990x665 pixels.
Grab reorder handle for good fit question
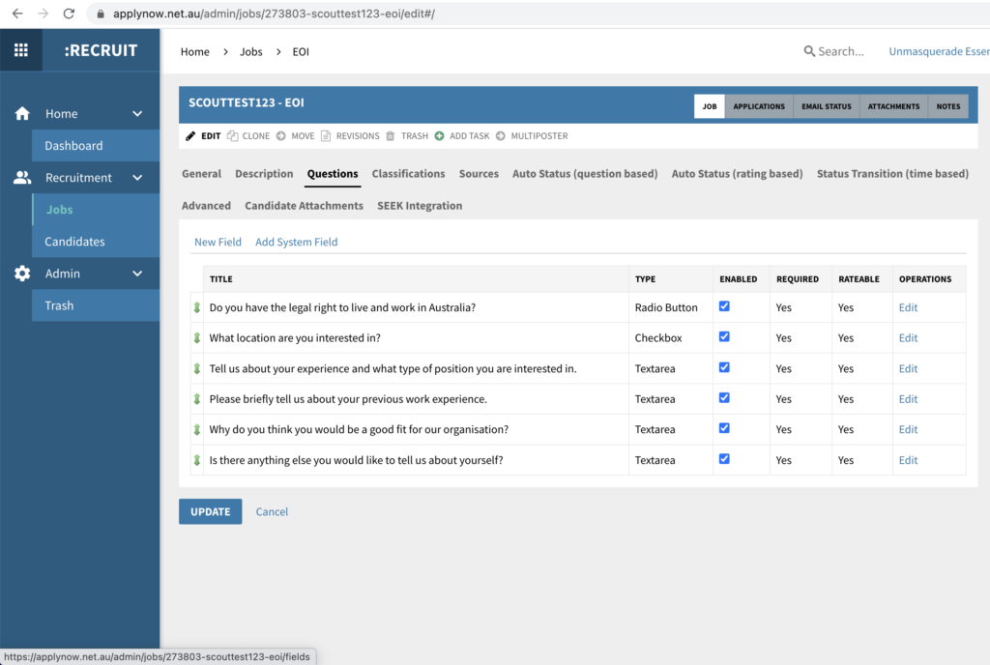click(x=197, y=430)
